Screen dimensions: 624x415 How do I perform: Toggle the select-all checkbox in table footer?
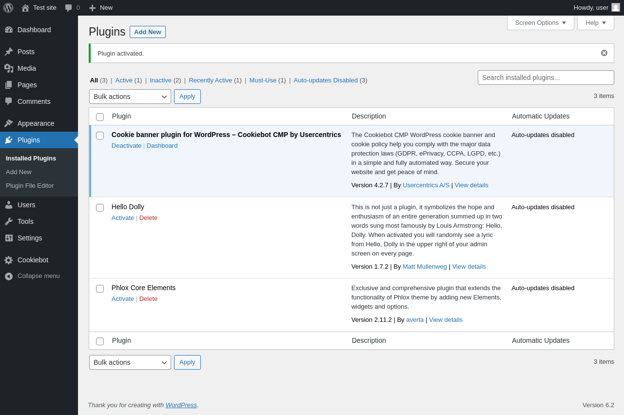click(100, 341)
